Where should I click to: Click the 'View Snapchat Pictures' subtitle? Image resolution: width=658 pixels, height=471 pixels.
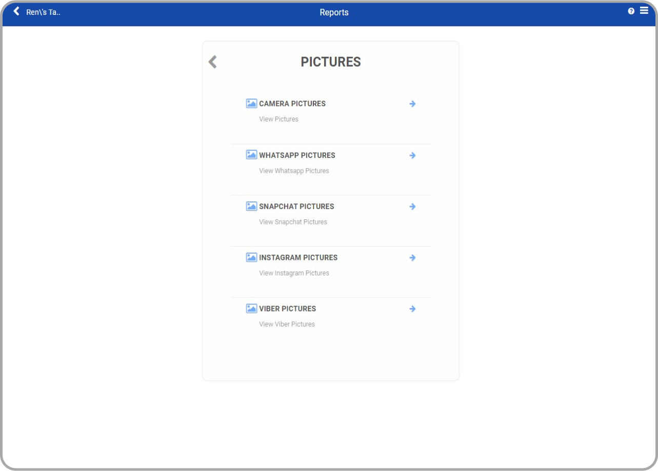(x=293, y=222)
